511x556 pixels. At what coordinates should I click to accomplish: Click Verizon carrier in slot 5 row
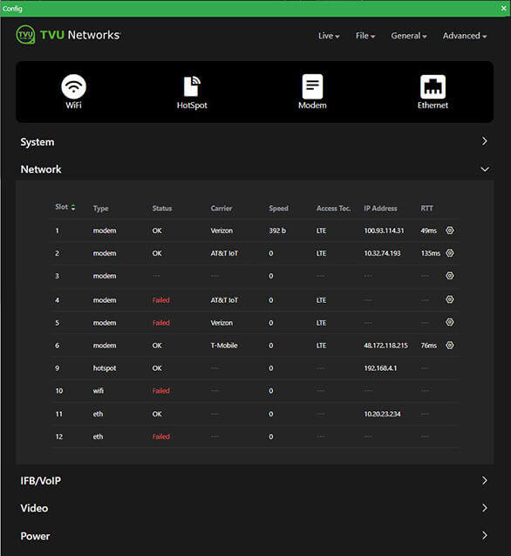(221, 323)
